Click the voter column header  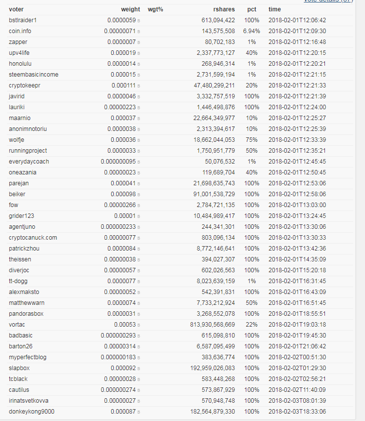coord(16,9)
